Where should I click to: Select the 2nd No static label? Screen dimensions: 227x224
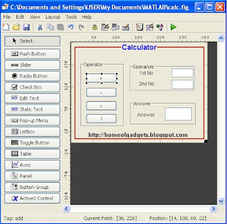(x=146, y=84)
